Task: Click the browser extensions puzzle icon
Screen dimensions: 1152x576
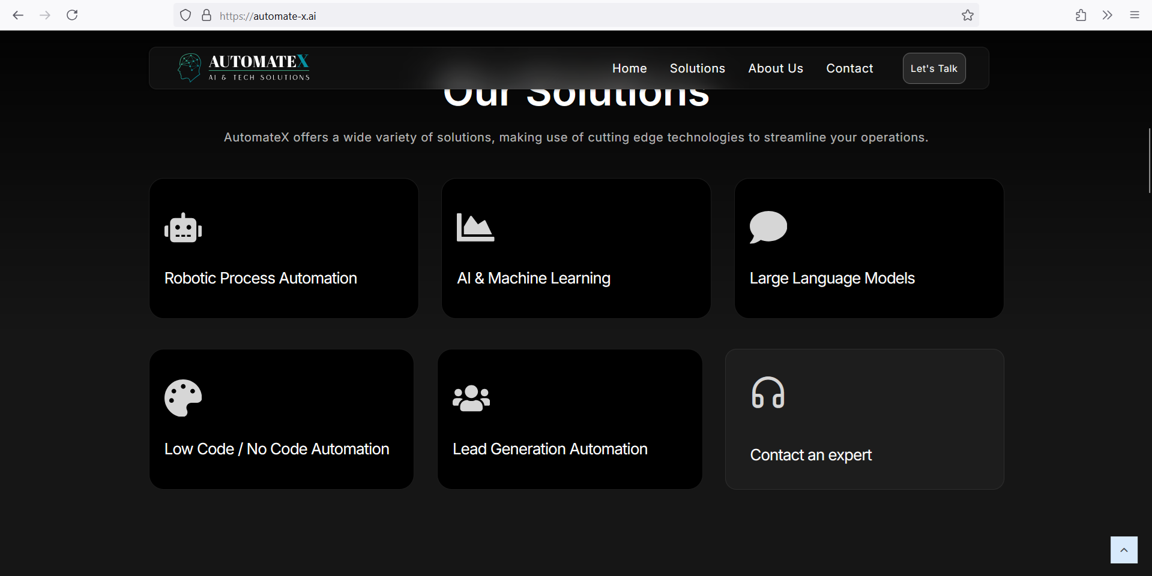Action: pos(1080,15)
